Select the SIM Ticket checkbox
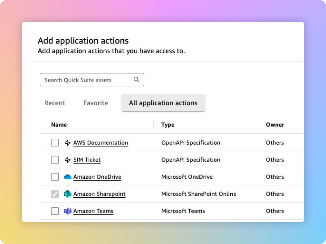Image resolution: width=326 pixels, height=244 pixels. click(x=55, y=160)
